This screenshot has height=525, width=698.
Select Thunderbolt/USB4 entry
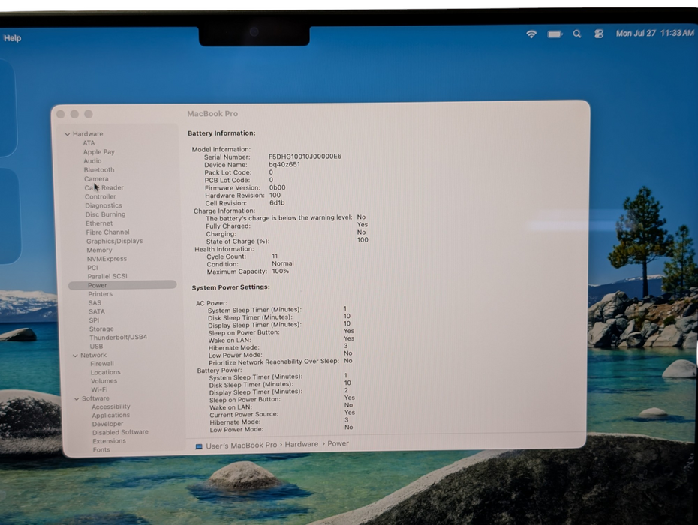(118, 337)
